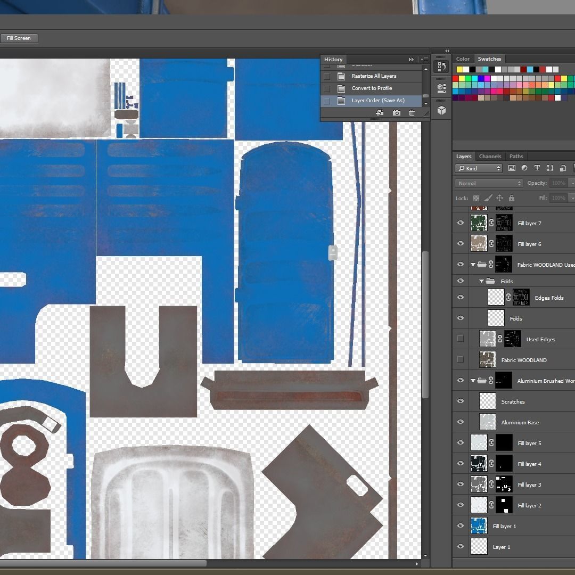Lock image pixels brush icon

(x=488, y=198)
